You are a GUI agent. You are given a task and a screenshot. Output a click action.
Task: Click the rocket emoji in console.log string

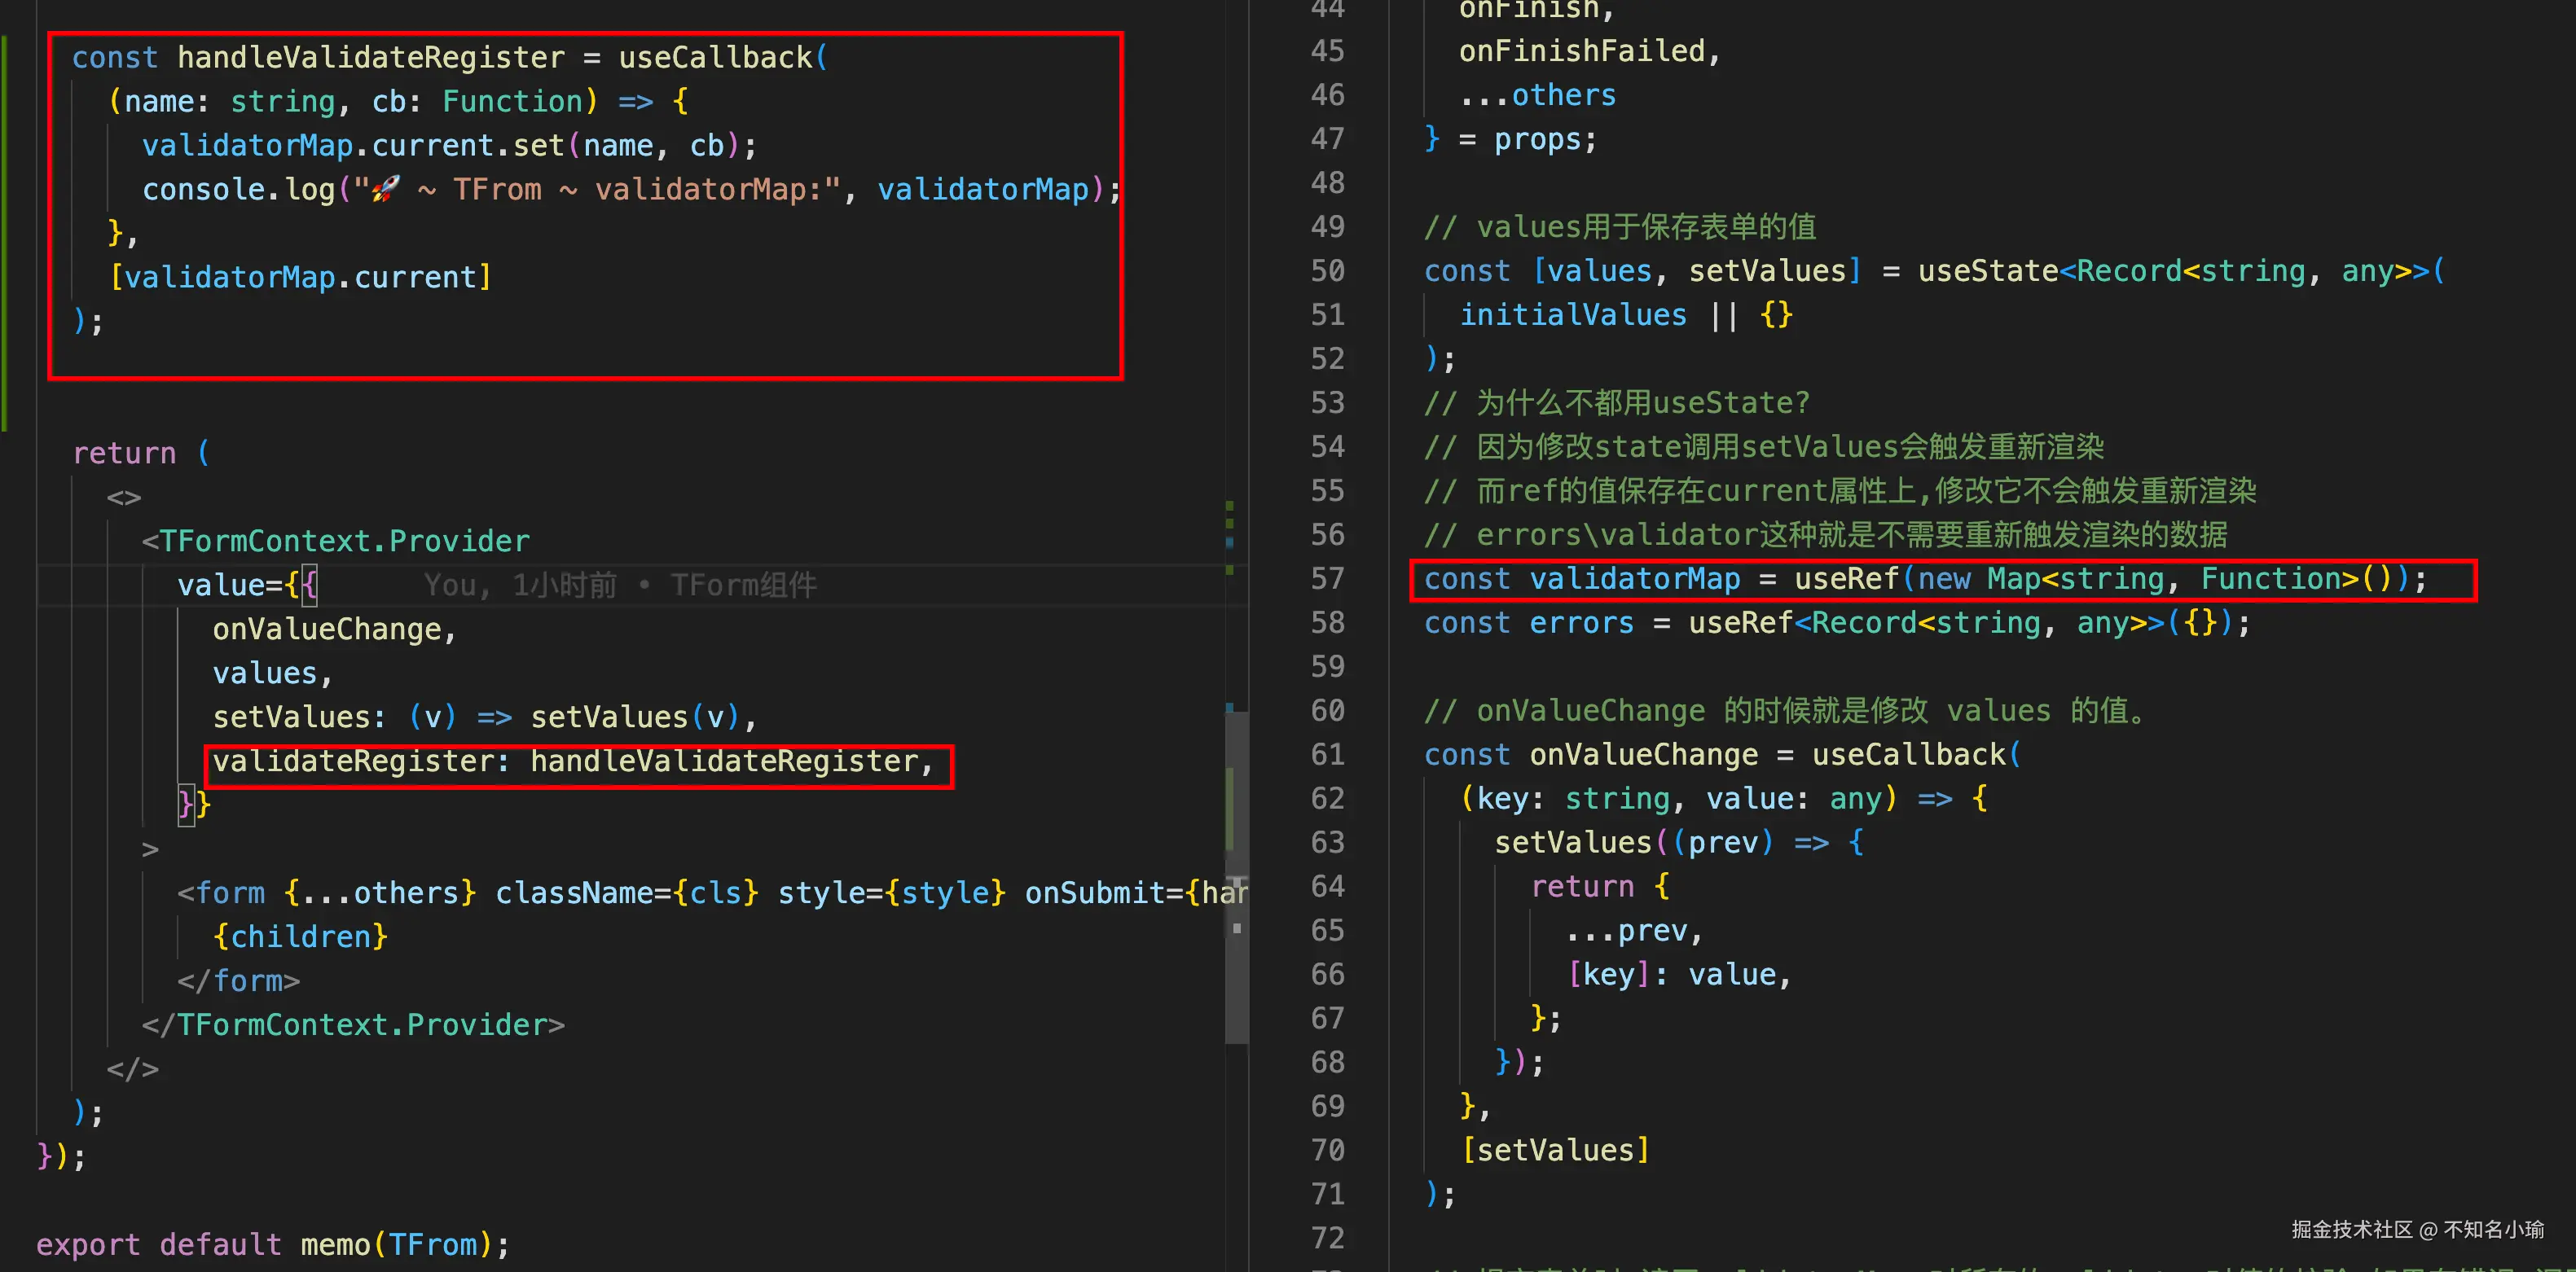pyautogui.click(x=386, y=189)
